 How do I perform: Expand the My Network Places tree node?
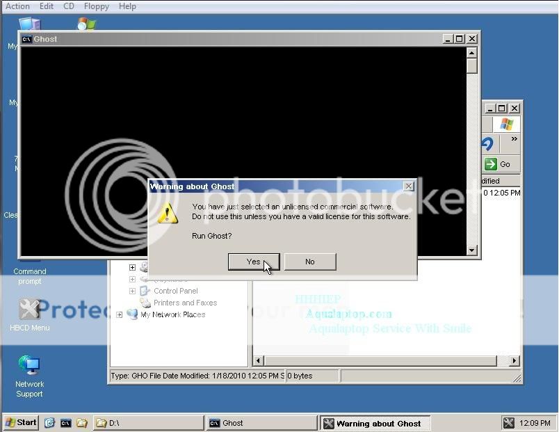tap(120, 314)
